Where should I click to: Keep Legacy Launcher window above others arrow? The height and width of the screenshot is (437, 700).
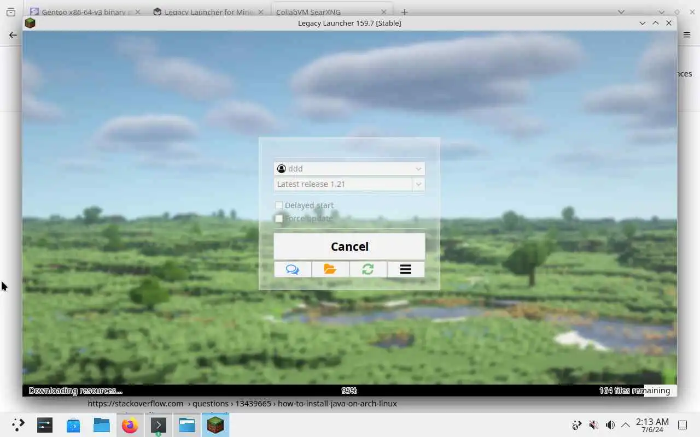click(x=656, y=23)
